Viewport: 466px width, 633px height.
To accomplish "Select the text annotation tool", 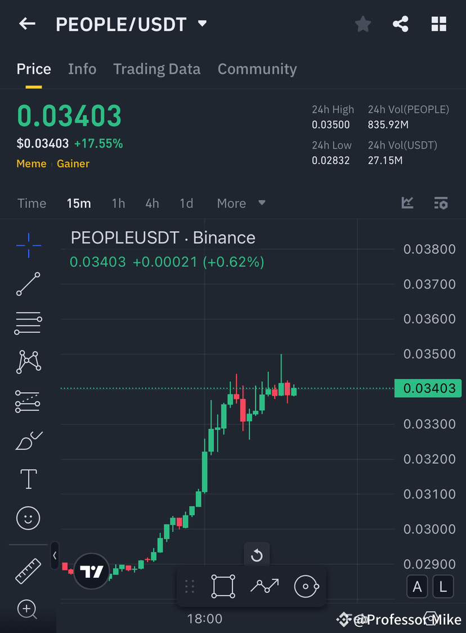I will tap(28, 479).
